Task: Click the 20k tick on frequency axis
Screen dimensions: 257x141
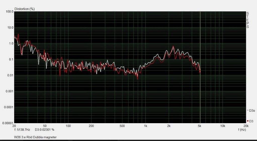Action: click(246, 126)
